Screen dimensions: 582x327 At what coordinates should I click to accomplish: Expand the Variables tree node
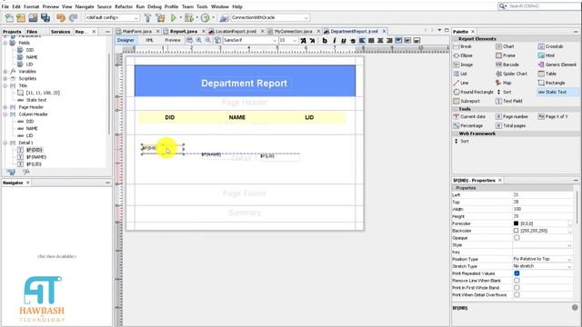[x=5, y=71]
